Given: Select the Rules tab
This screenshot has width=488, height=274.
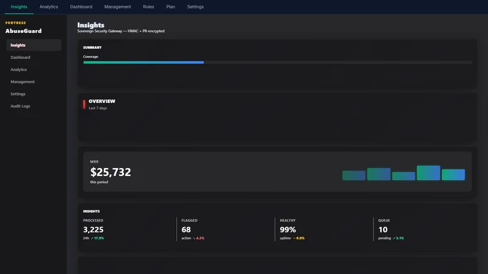Looking at the screenshot, I should (x=148, y=7).
